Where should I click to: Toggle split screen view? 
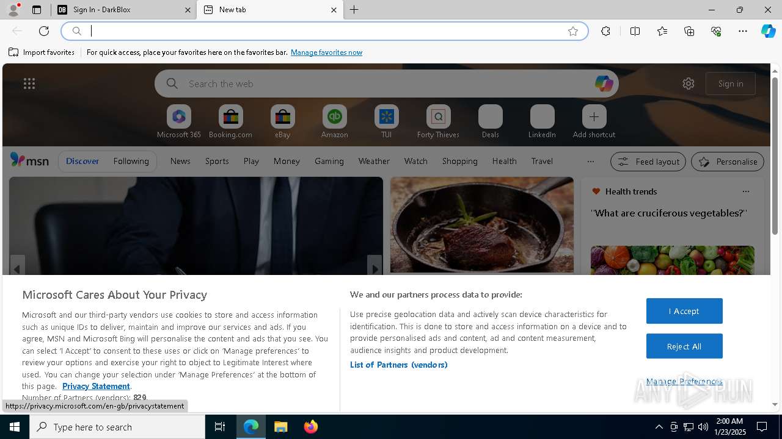(x=635, y=31)
